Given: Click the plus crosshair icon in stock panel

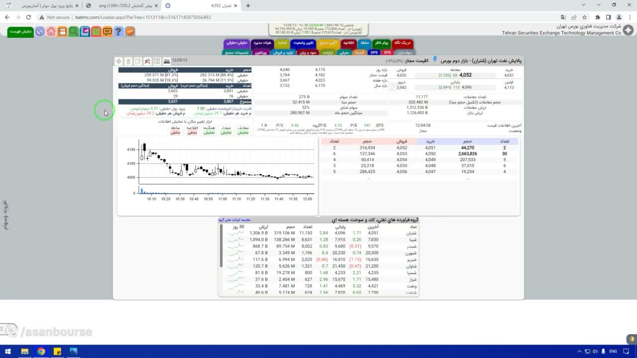Looking at the screenshot, I should (x=119, y=61).
